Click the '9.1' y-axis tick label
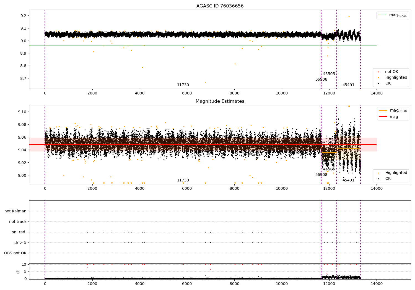Viewport: 415px width, 290px height. pyautogui.click(x=24, y=28)
